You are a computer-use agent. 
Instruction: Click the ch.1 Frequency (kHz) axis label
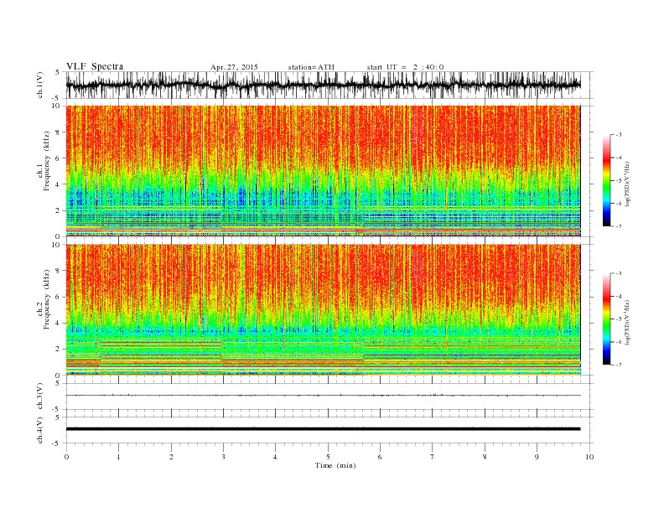[44, 161]
